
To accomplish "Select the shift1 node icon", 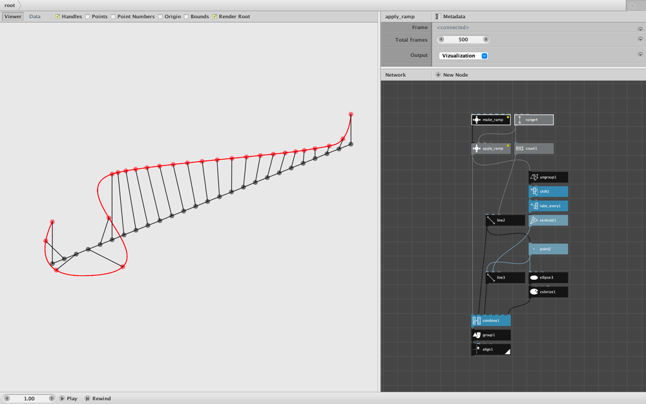I will click(534, 192).
